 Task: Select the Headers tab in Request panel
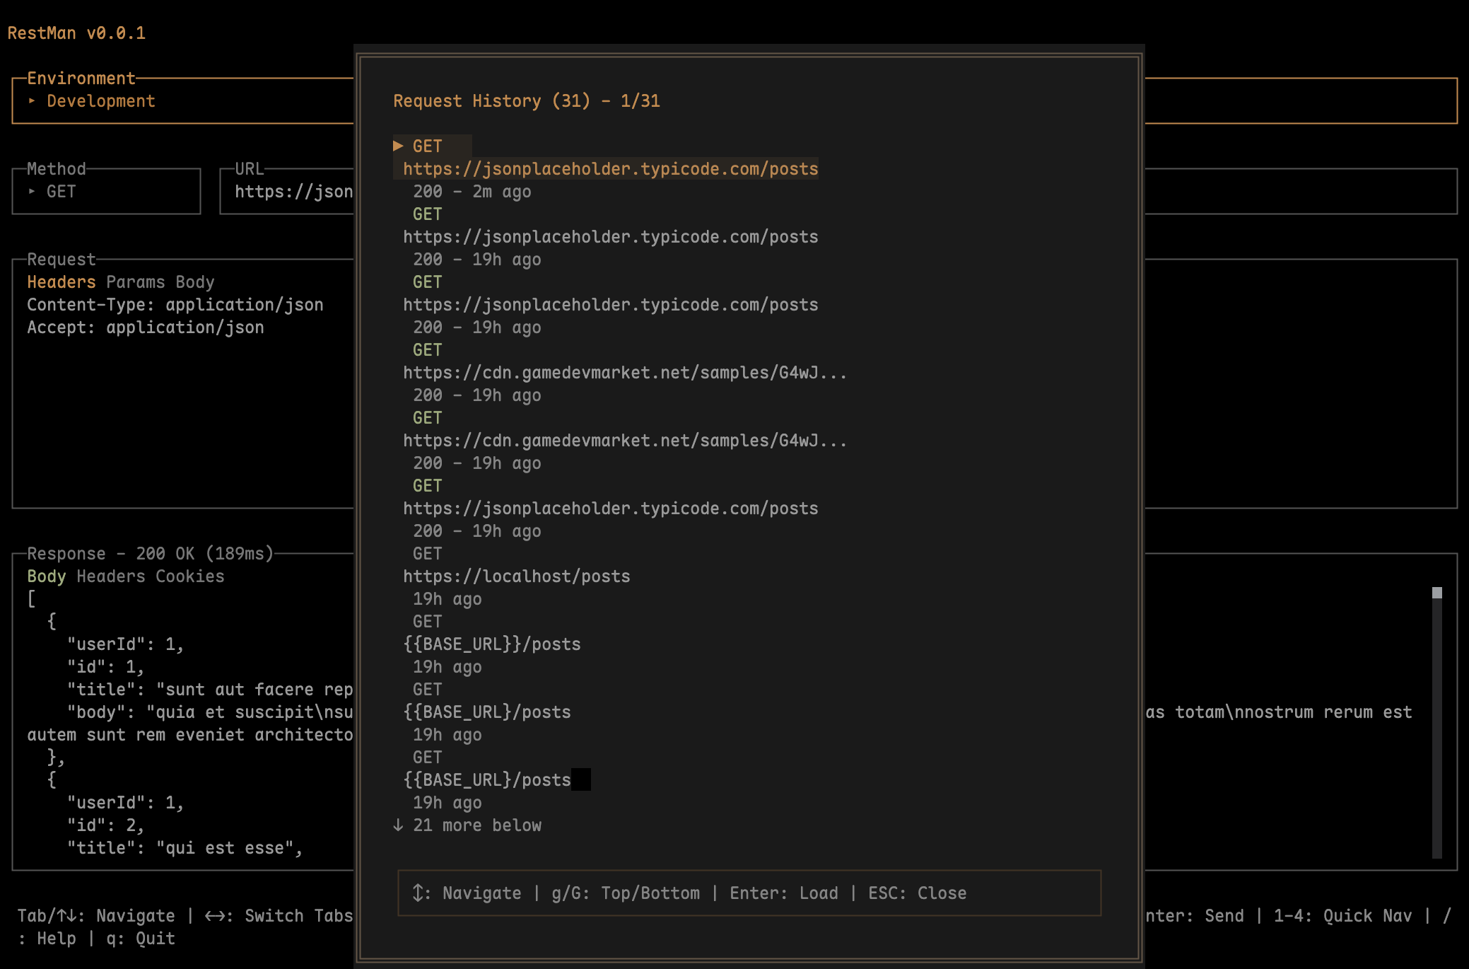point(61,282)
